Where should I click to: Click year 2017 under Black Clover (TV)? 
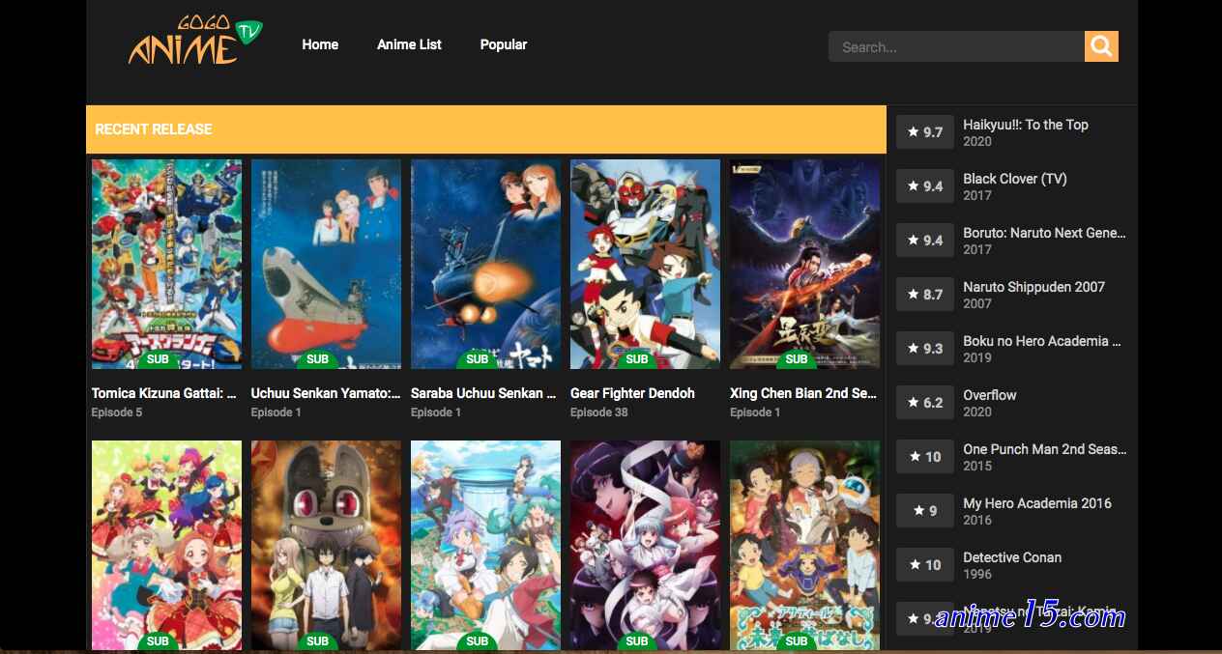[977, 195]
